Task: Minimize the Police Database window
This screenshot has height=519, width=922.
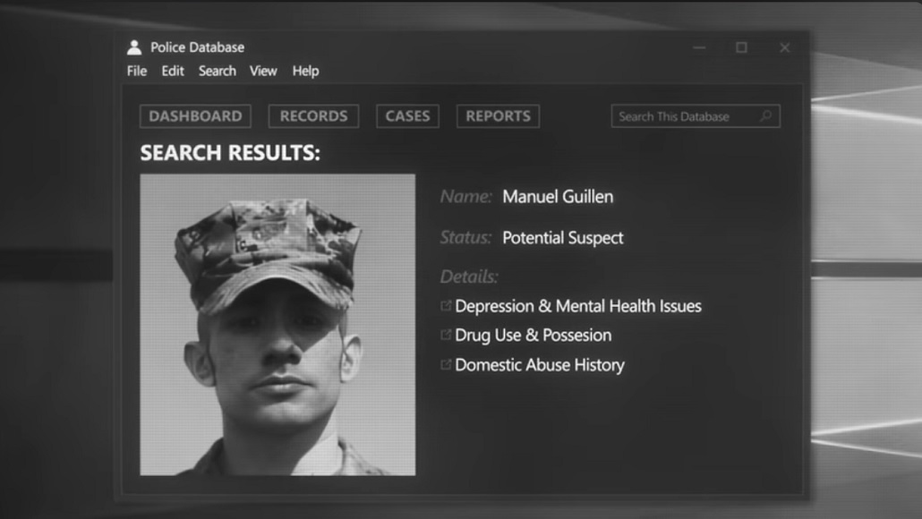Action: click(x=699, y=47)
